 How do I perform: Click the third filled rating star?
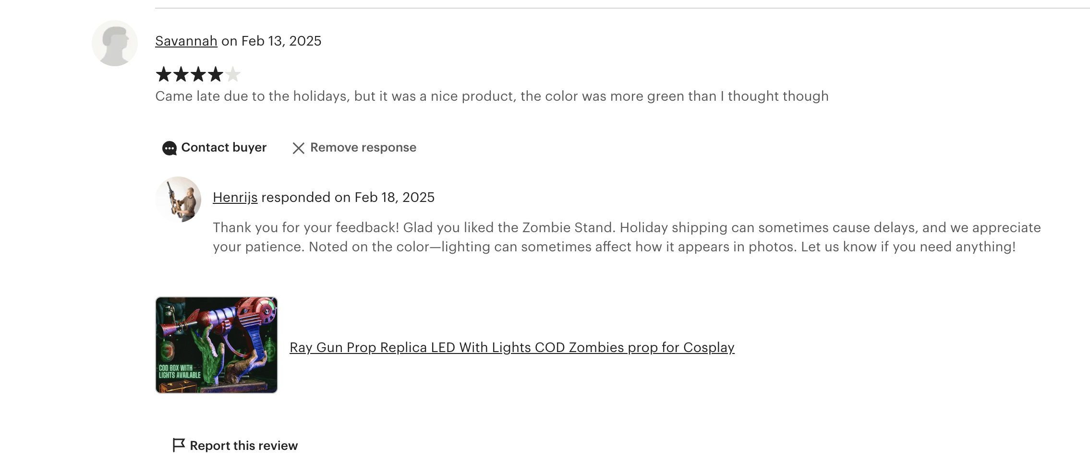pyautogui.click(x=198, y=74)
